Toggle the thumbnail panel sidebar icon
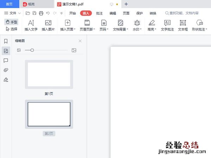The width and height of the screenshot is (211, 158). tap(6, 51)
